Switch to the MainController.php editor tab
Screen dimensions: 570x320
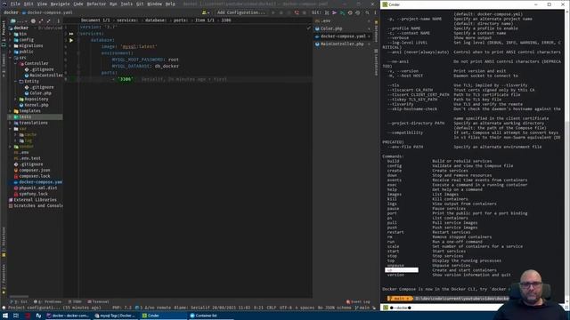click(x=342, y=44)
